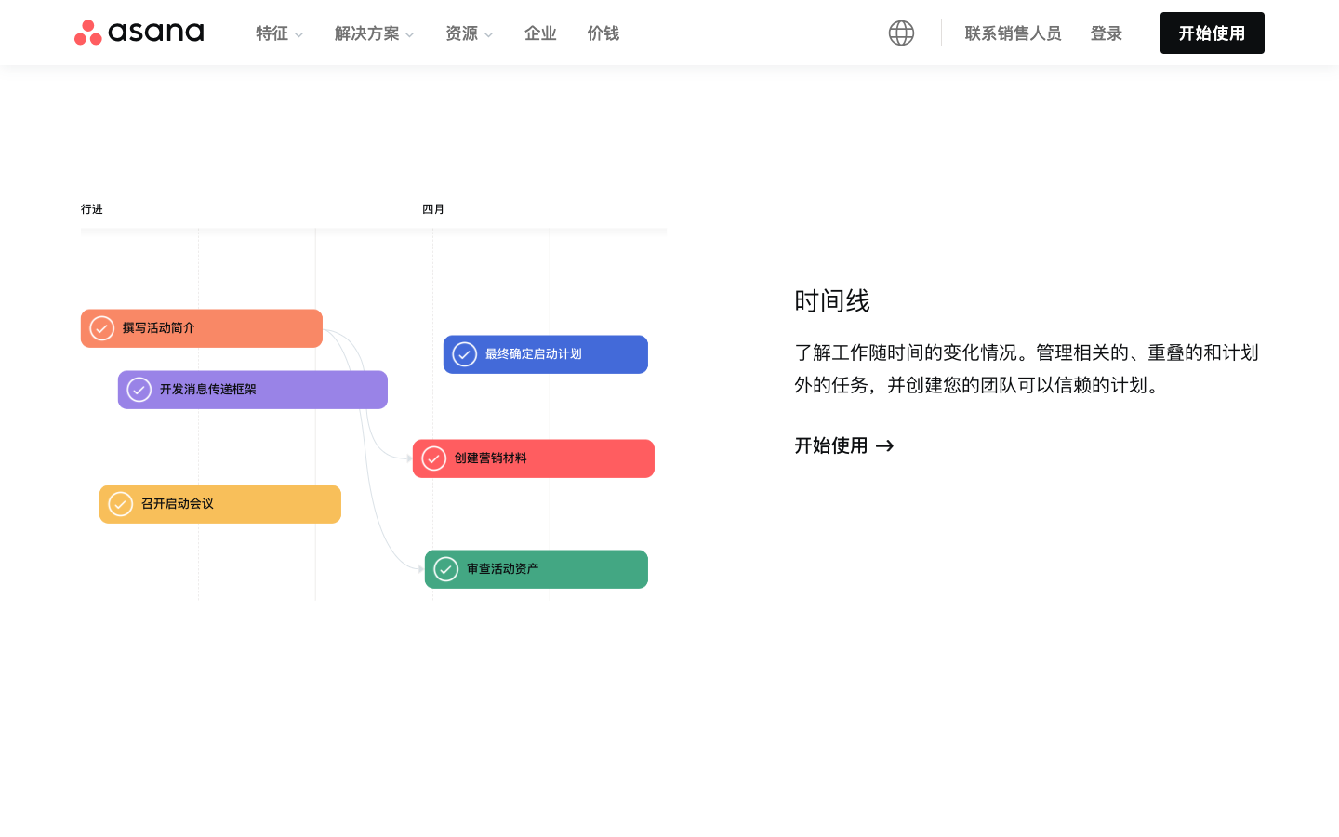Open the 企业 menu item
This screenshot has width=1339, height=837.
click(x=540, y=33)
